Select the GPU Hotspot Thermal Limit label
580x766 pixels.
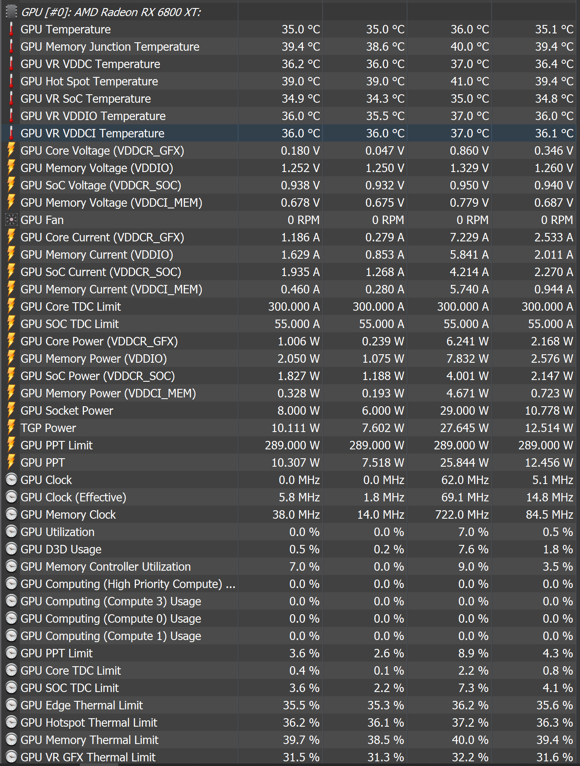click(x=89, y=722)
